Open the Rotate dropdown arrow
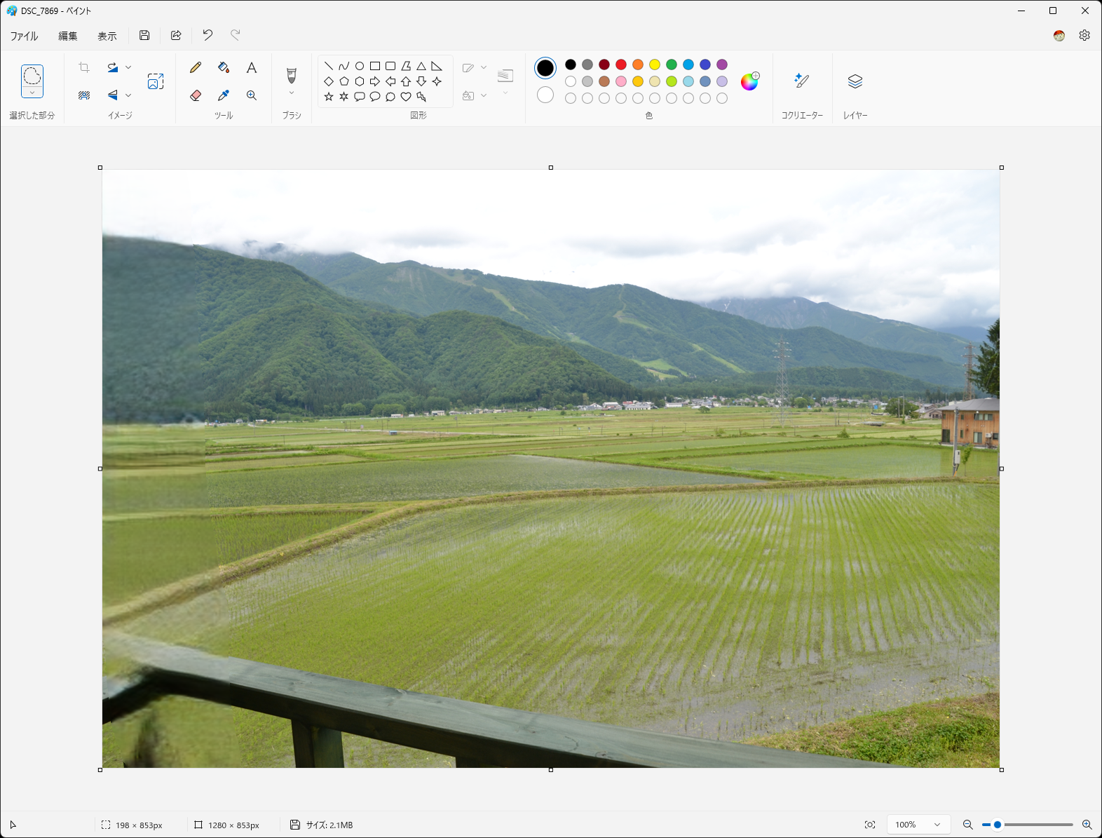1102x838 pixels. tap(128, 67)
